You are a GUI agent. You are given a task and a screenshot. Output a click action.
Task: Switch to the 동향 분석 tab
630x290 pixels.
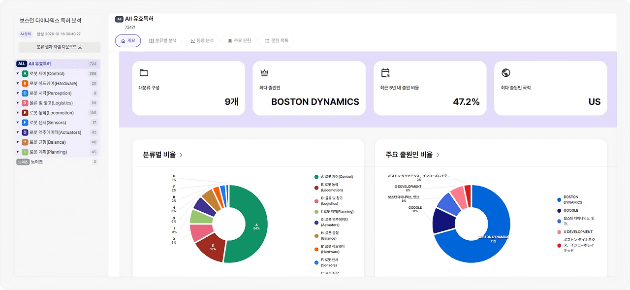coord(202,41)
